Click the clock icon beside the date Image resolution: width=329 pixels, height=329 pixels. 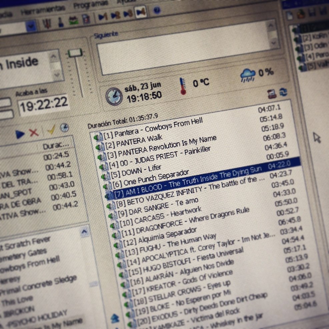114,96
